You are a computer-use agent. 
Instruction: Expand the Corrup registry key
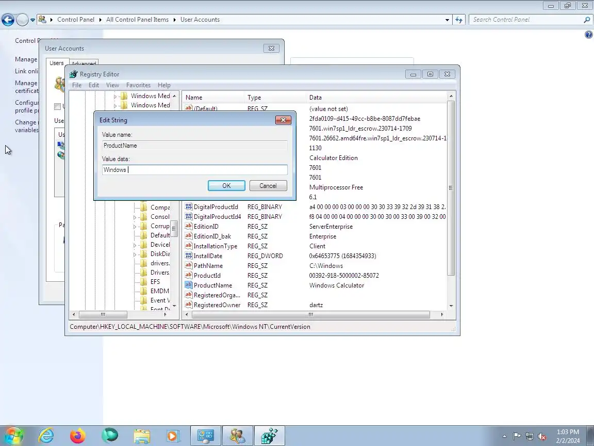(x=135, y=227)
